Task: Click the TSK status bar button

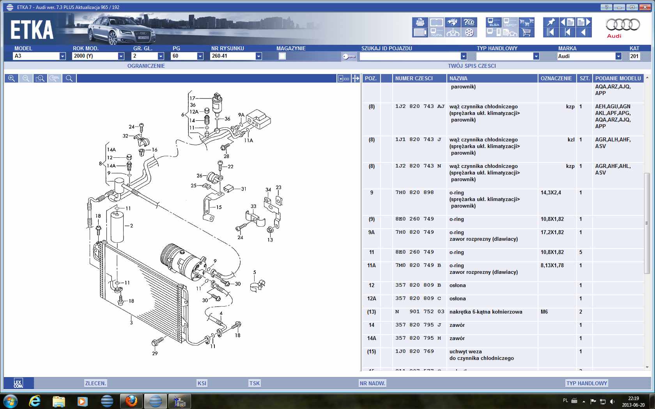Action: tap(255, 383)
